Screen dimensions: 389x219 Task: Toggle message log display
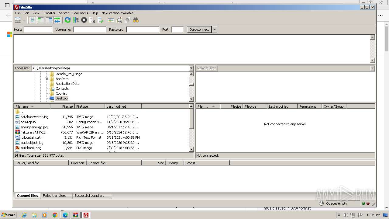click(33, 20)
